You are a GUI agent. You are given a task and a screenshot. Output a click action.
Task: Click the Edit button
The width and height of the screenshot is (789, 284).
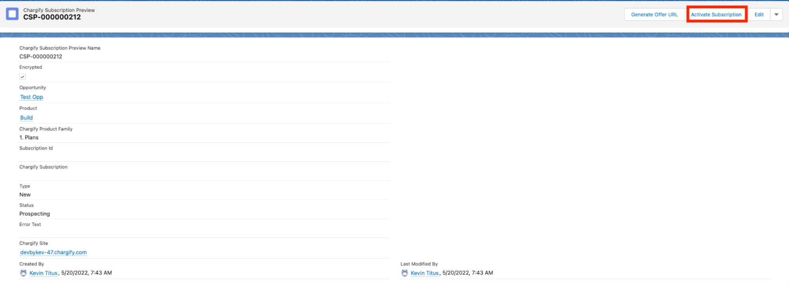[x=759, y=15]
